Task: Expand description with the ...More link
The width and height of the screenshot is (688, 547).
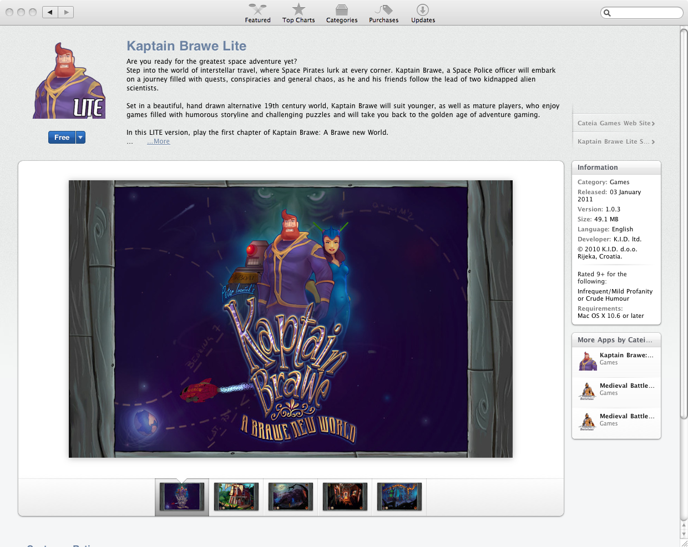Action: pyautogui.click(x=158, y=141)
